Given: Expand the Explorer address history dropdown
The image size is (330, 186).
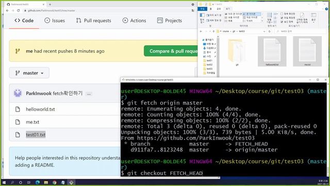Looking at the screenshot, I should [265, 31].
